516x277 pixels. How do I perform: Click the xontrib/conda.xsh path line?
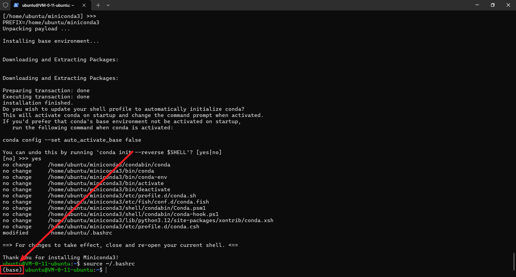pyautogui.click(x=160, y=220)
